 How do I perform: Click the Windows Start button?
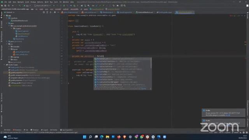pyautogui.click(x=85, y=137)
